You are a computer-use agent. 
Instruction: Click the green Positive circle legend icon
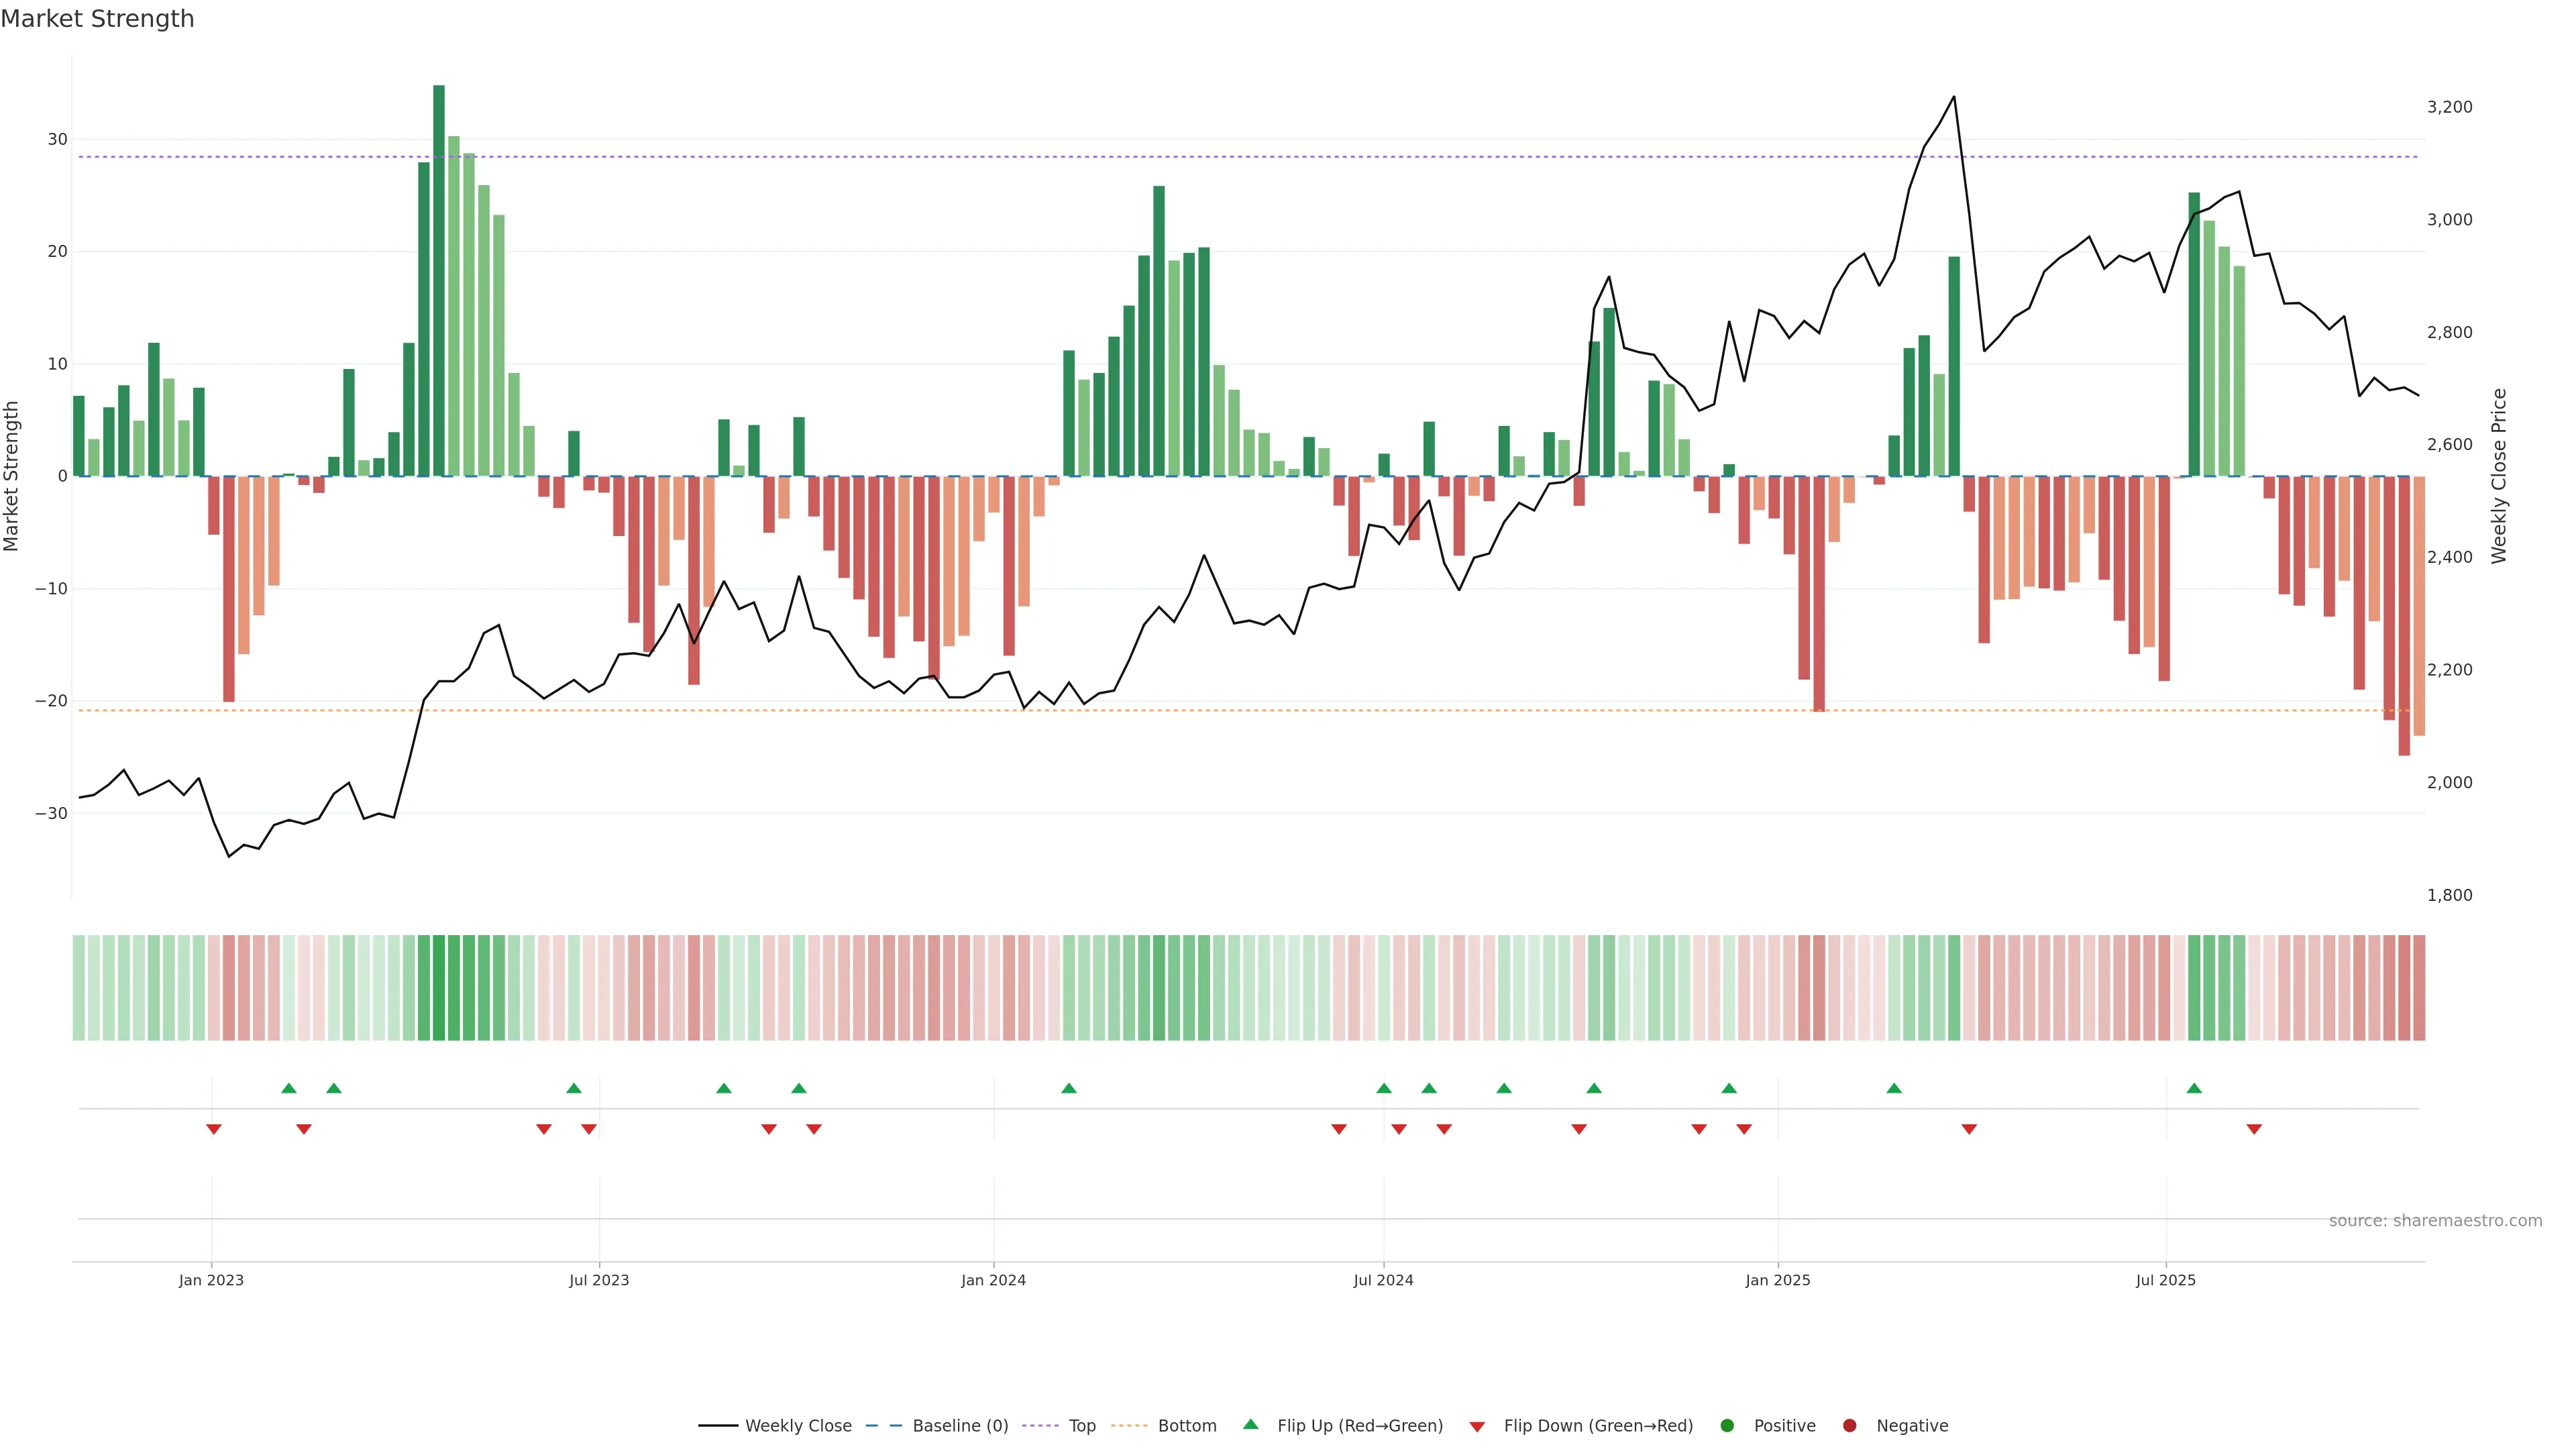pyautogui.click(x=1727, y=1426)
